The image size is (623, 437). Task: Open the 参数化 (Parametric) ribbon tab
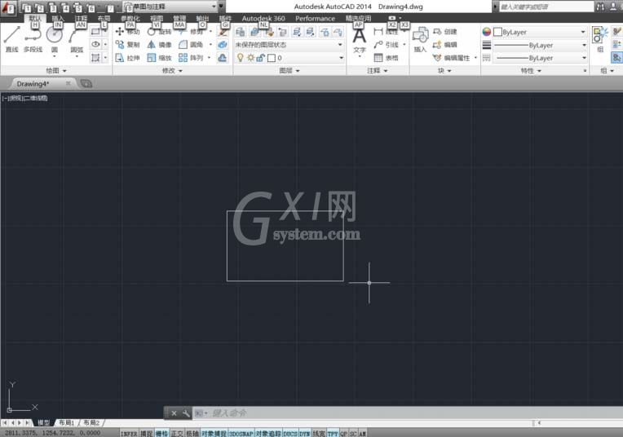click(x=130, y=18)
